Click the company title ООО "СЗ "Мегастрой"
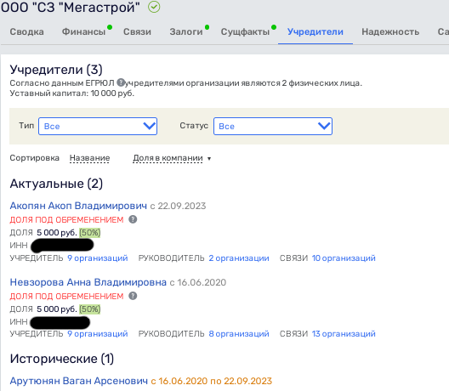This screenshot has height=391, width=449. (71, 7)
